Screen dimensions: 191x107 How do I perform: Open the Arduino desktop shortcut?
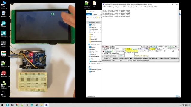4,24
